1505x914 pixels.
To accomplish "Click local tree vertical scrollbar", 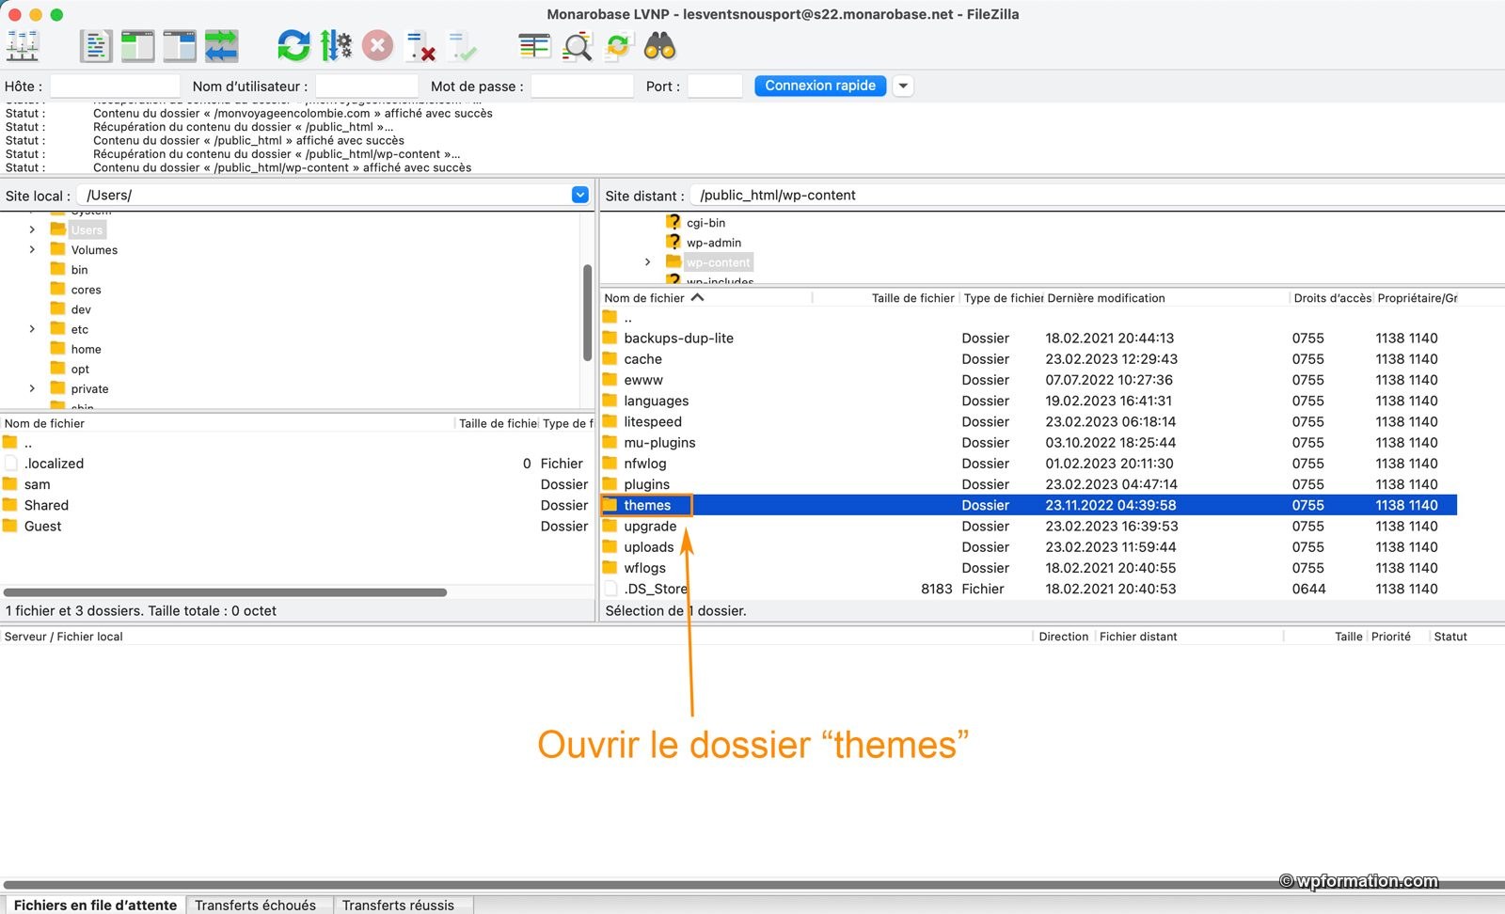I will (587, 313).
